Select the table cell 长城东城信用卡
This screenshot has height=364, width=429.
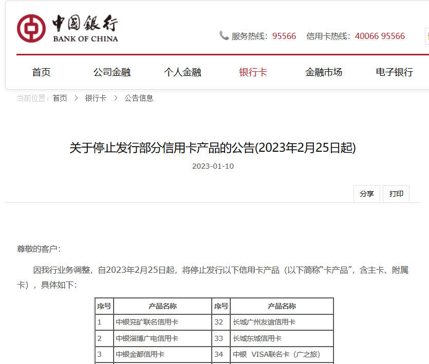point(282,338)
